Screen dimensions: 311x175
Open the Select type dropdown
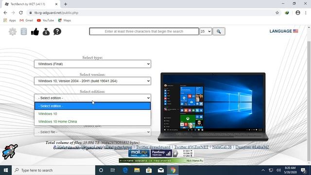(92, 64)
